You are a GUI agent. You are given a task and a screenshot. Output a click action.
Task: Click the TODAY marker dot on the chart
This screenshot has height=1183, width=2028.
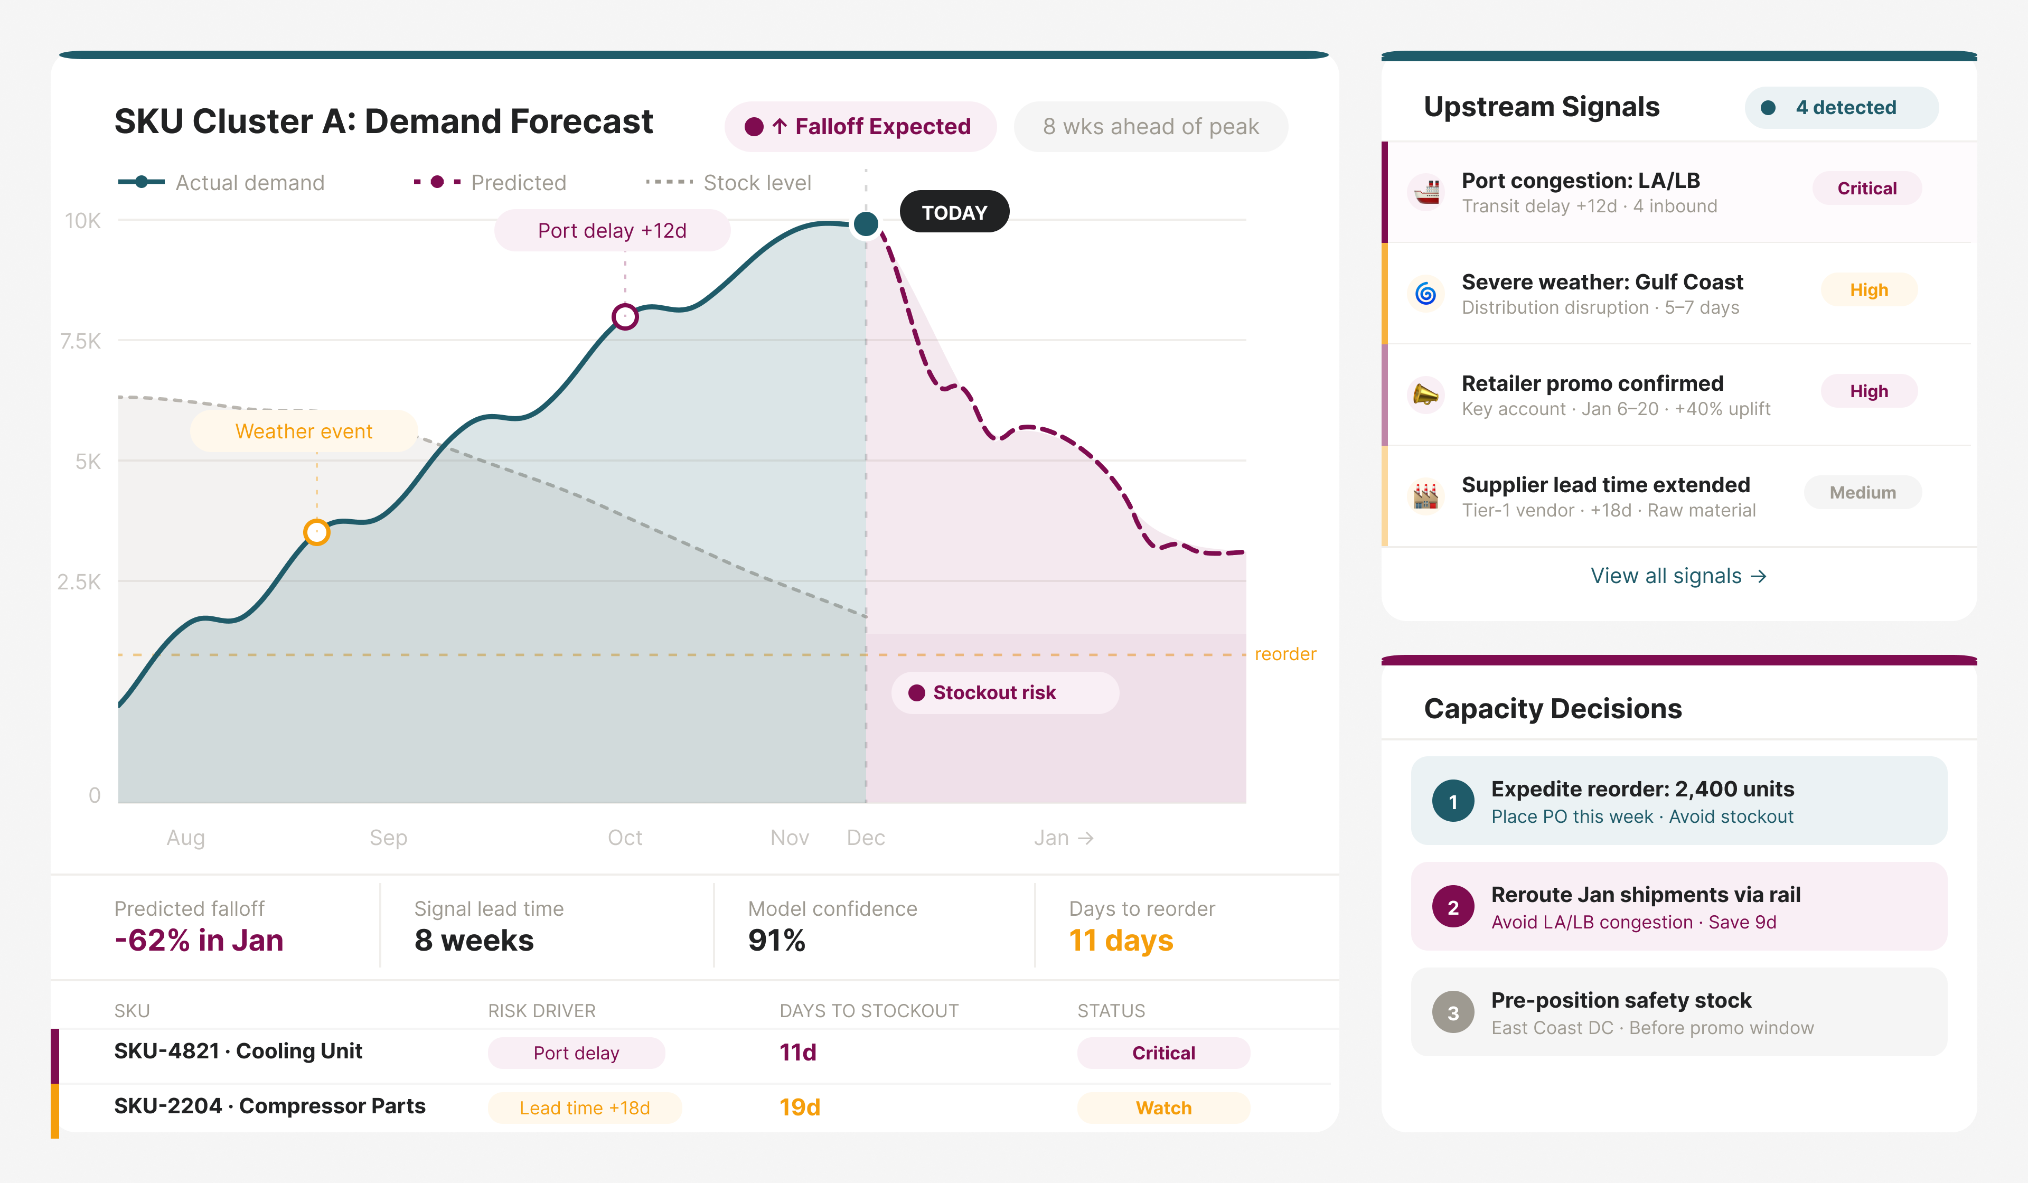coord(865,224)
